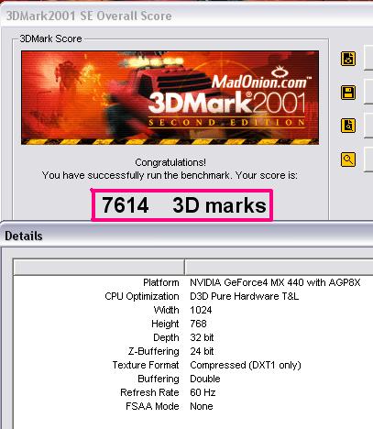Viewport: 373px width, 429px height.
Task: Select the Texture Format Compressed row
Action: 193,365
